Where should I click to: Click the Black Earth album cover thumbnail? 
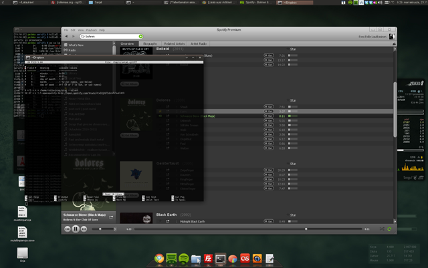pyautogui.click(x=136, y=218)
